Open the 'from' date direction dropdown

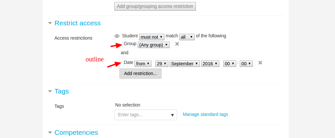point(143,64)
